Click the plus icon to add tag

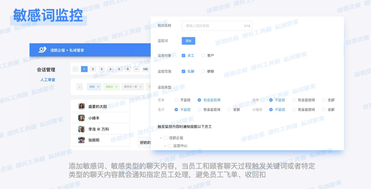[x=79, y=87]
